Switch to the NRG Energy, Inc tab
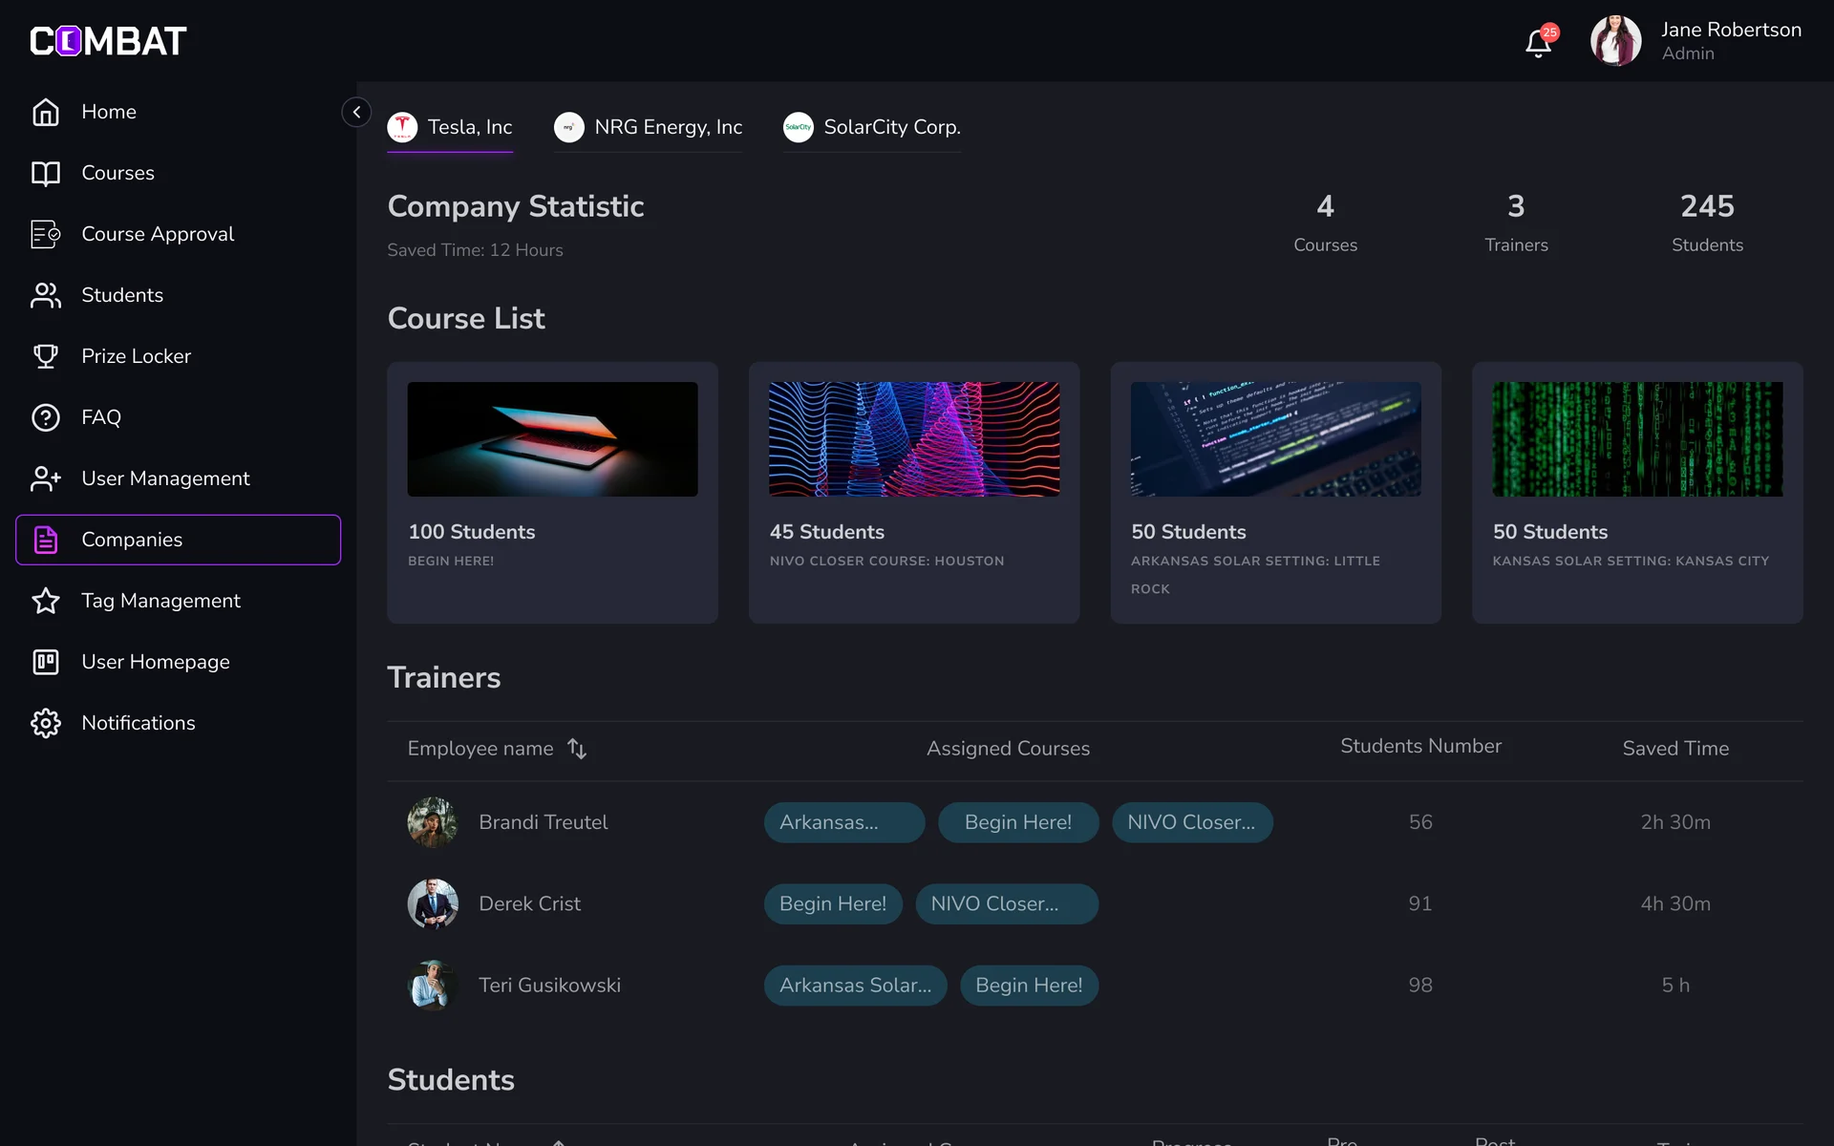This screenshot has height=1146, width=1834. click(x=648, y=127)
